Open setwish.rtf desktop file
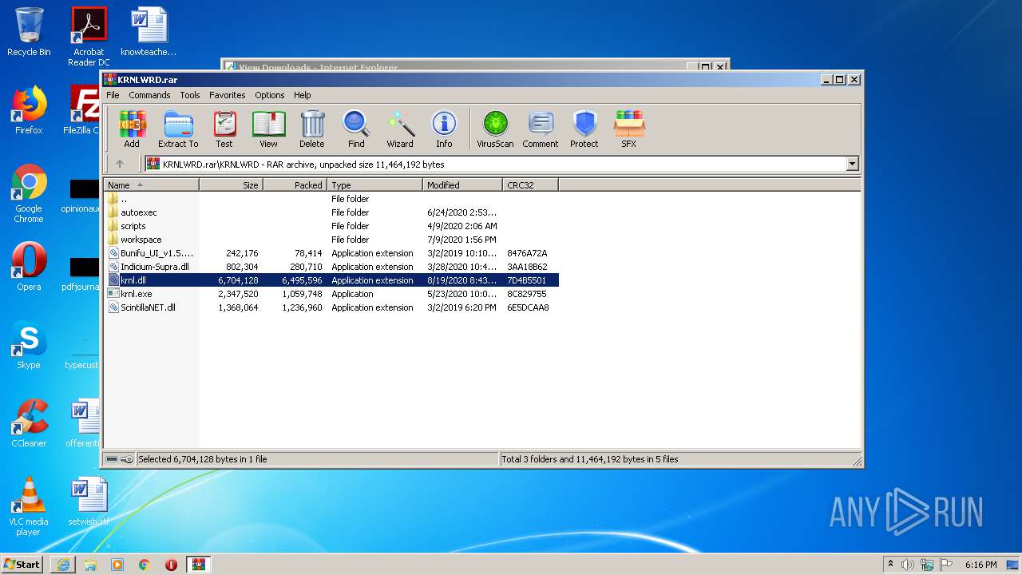1022x575 pixels. (x=89, y=502)
